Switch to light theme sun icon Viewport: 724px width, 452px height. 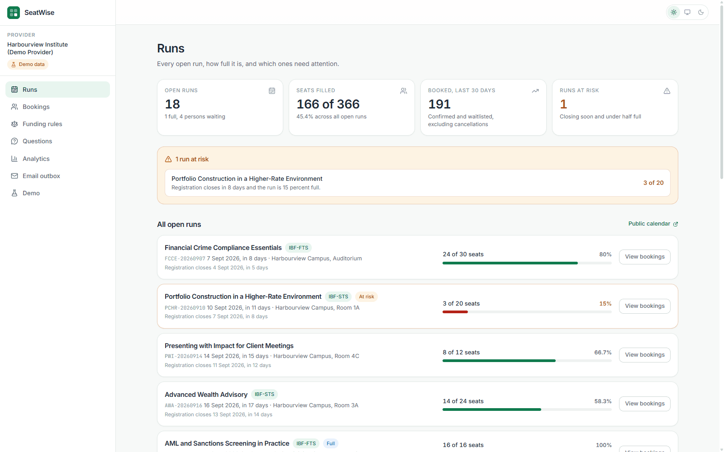click(674, 12)
